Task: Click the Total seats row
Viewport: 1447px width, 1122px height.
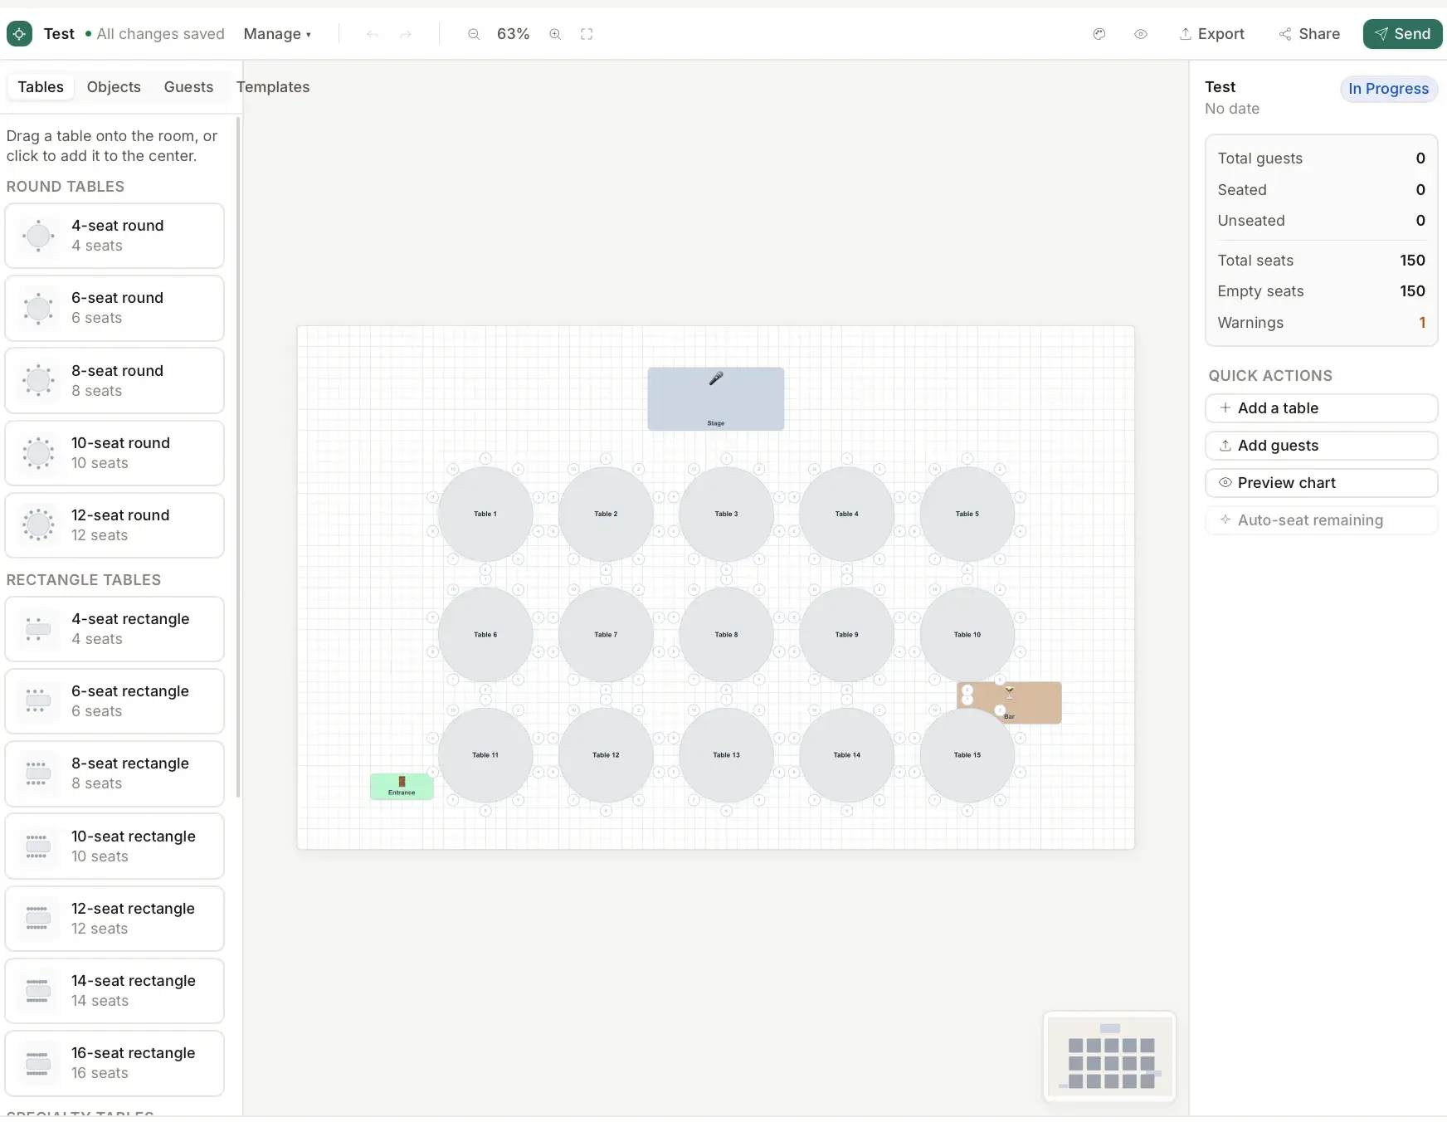Action: point(1321,261)
